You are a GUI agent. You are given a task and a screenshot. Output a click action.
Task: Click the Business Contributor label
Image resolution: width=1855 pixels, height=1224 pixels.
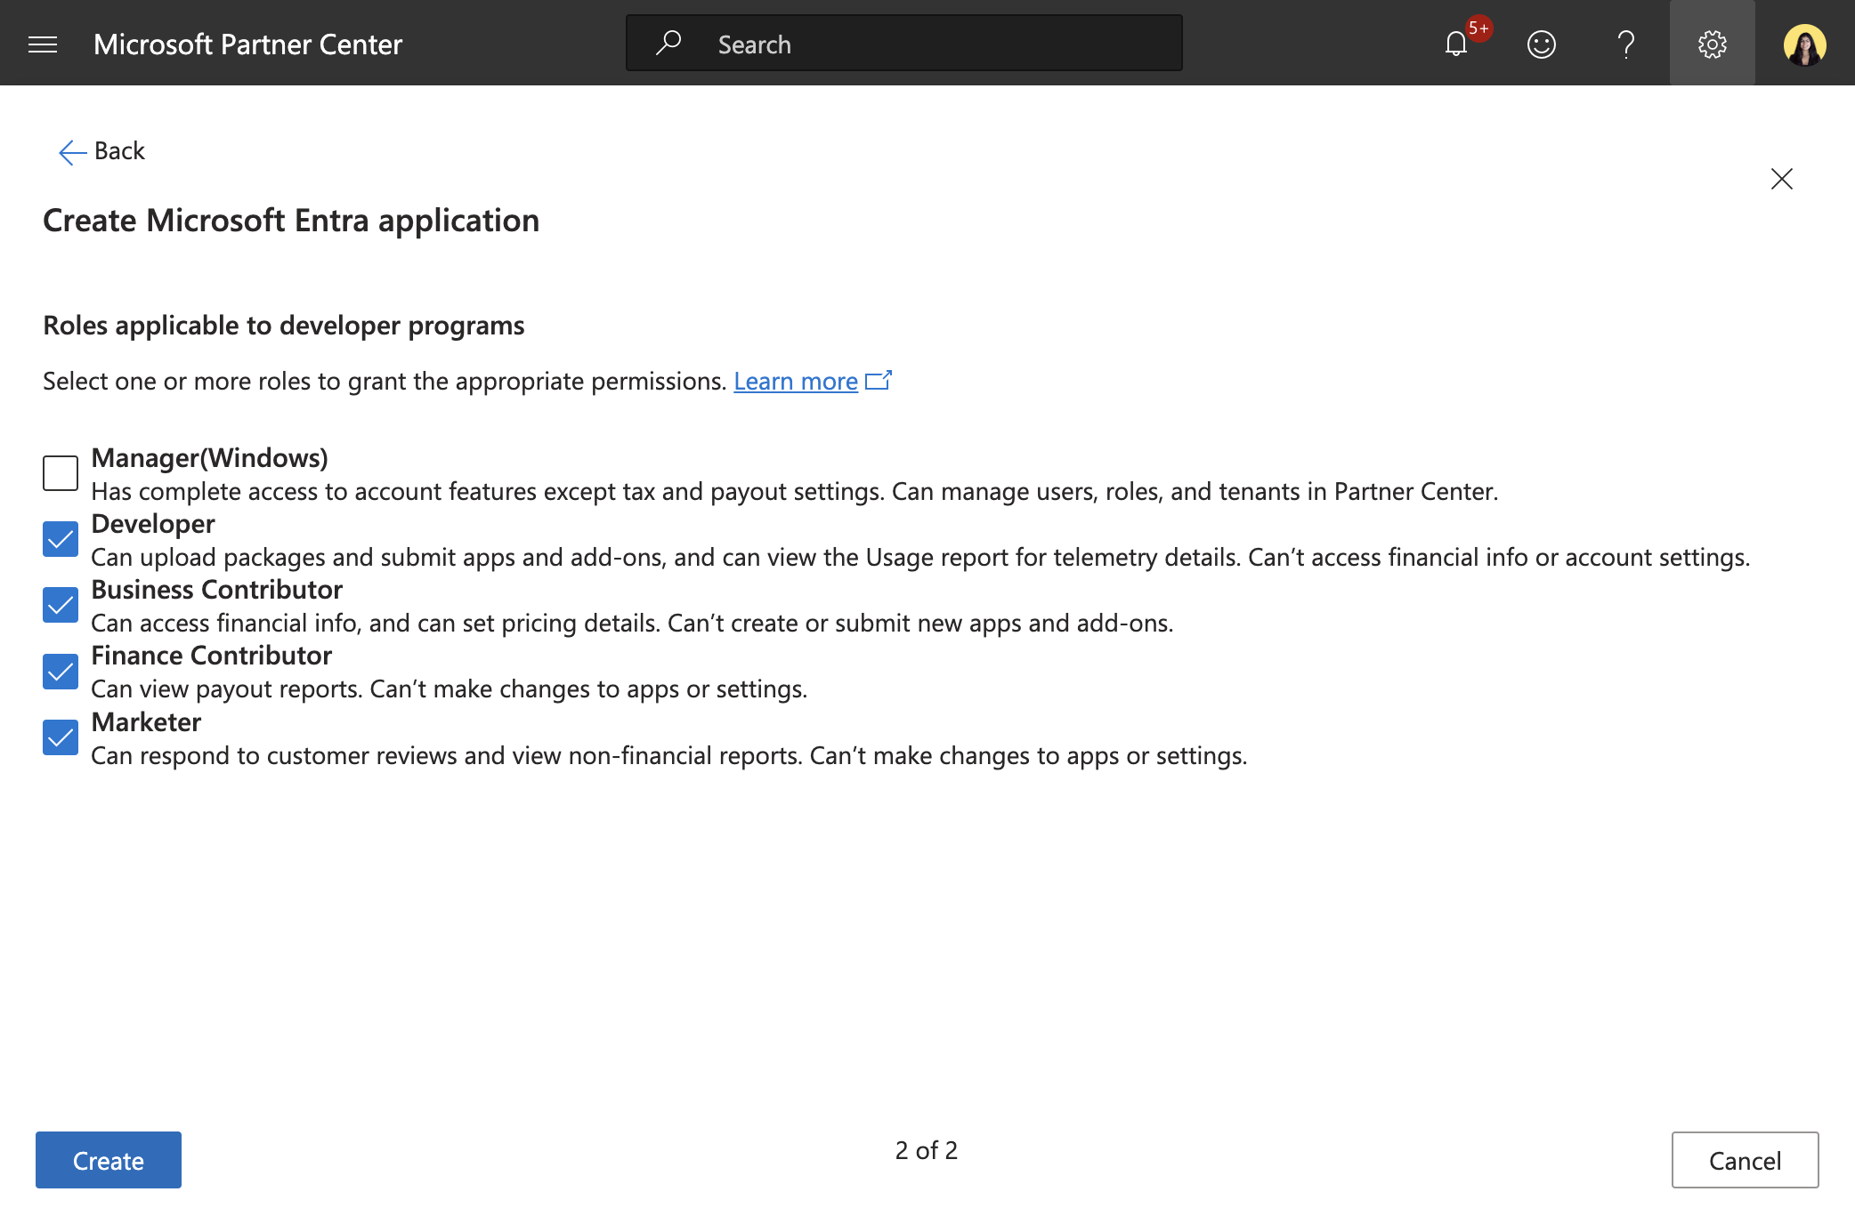[216, 589]
